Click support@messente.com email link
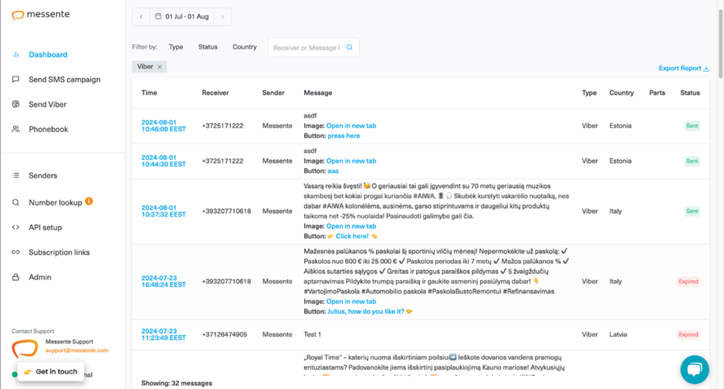 pos(76,350)
